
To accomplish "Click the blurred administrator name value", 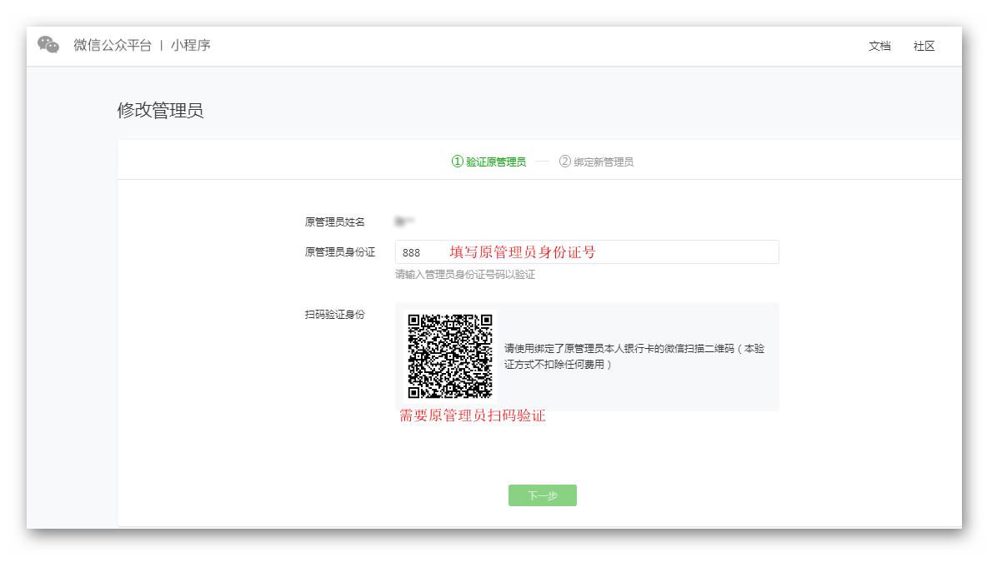I will pos(404,221).
